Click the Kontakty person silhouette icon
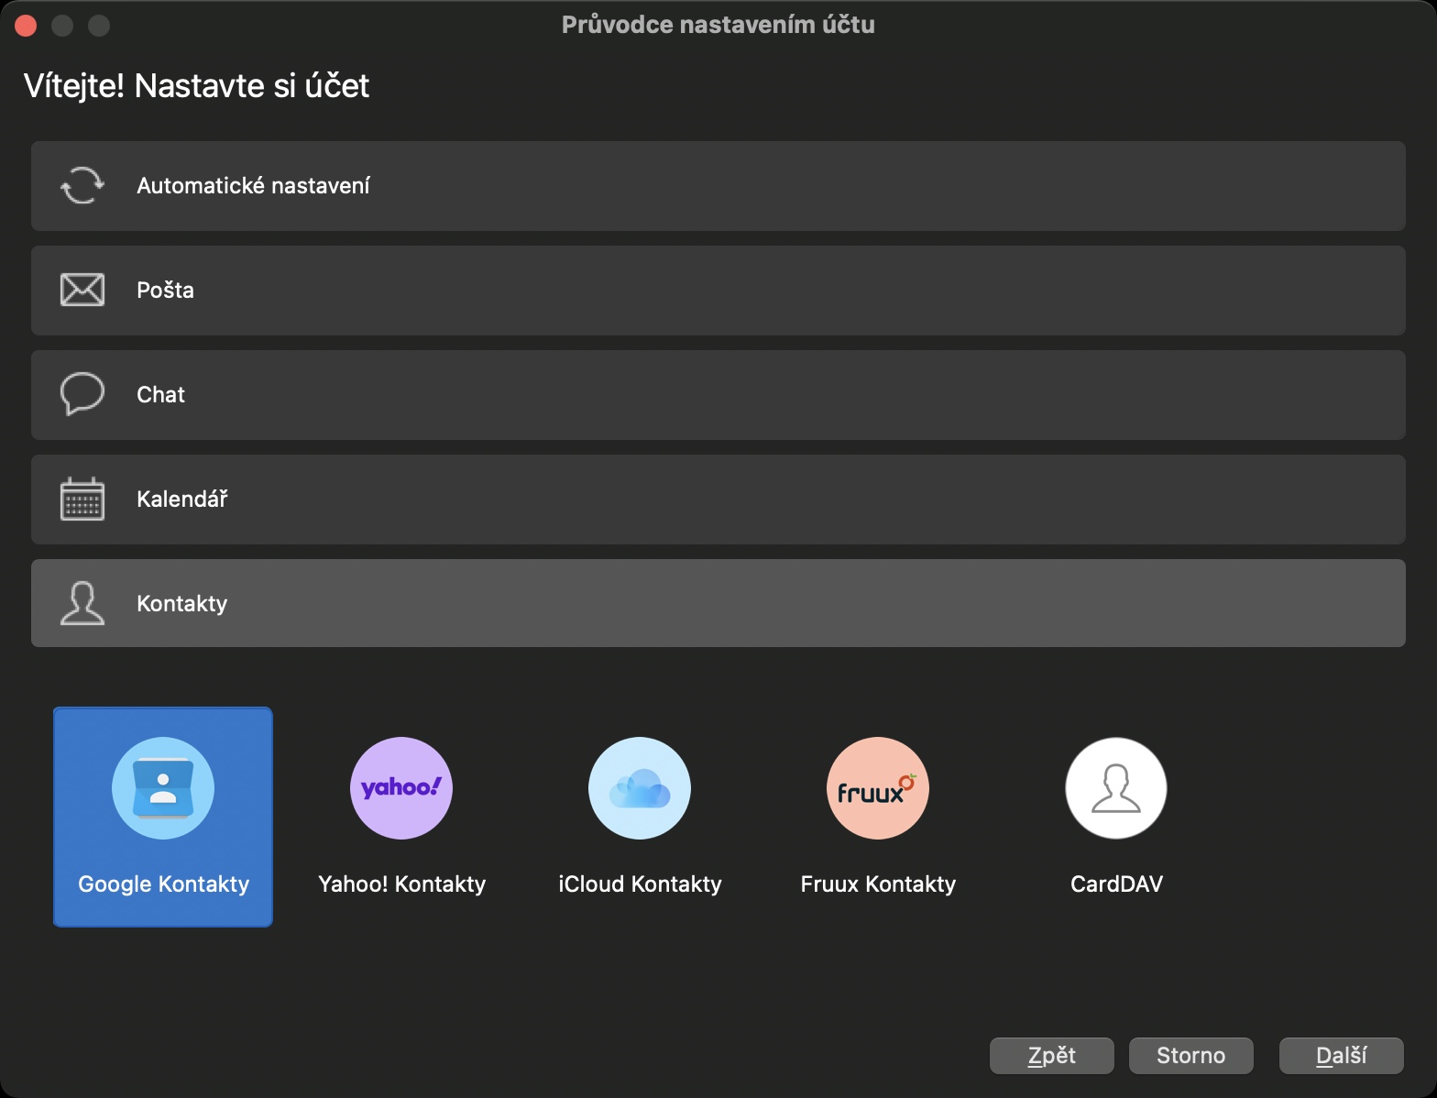The height and width of the screenshot is (1098, 1437). click(x=82, y=603)
